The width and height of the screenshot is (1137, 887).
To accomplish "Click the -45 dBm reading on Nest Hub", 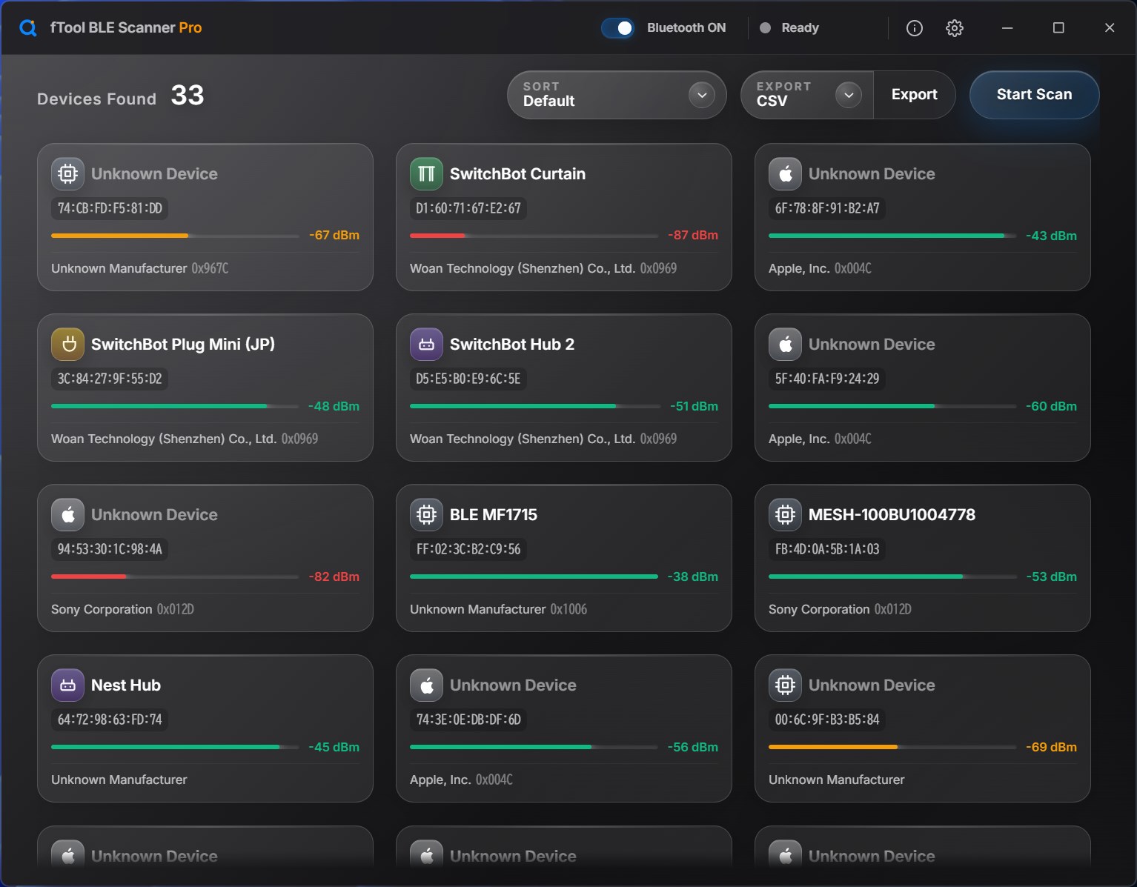I will tap(334, 747).
